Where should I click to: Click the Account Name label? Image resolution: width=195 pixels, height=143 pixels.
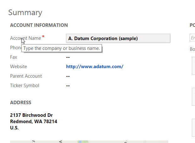click(x=25, y=38)
